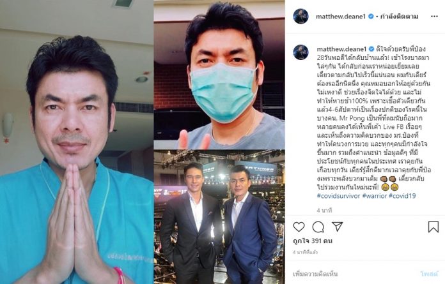Open the #covidsurvivor hashtag

coord(338,196)
